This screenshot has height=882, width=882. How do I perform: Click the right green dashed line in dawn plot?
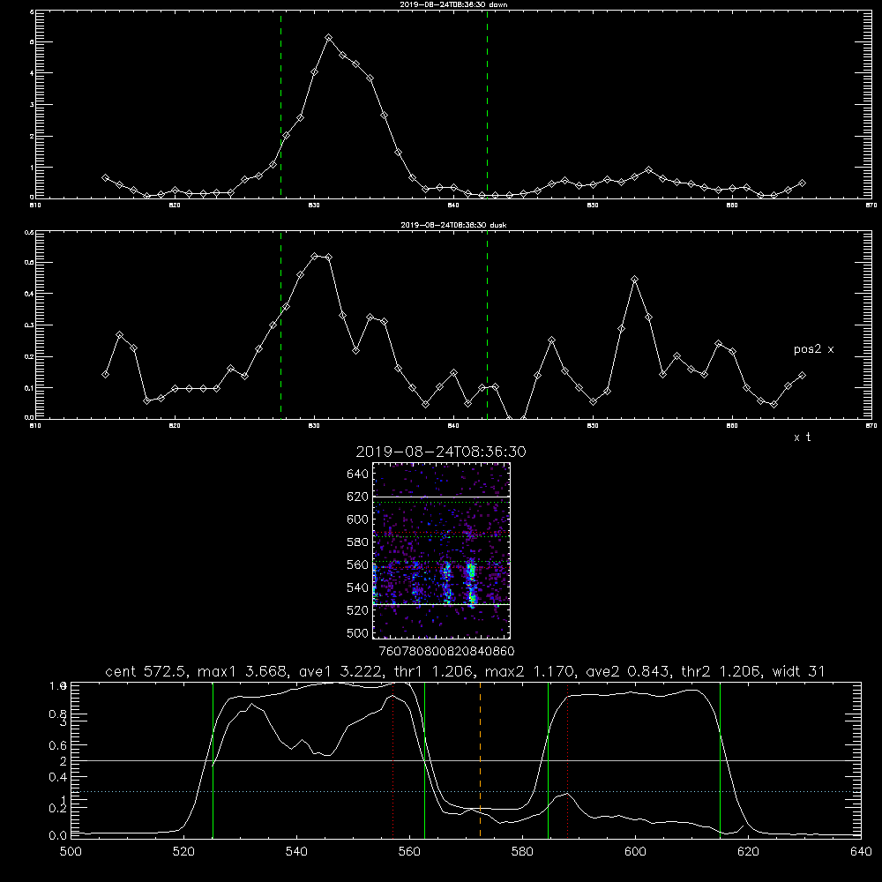pos(487,104)
